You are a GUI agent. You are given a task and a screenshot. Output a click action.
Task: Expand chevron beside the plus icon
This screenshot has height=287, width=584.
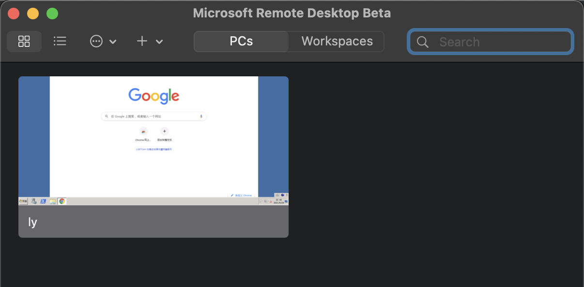tap(159, 42)
